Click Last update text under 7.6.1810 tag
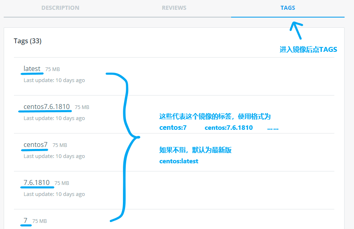The height and width of the screenshot is (229, 354). tap(54, 194)
